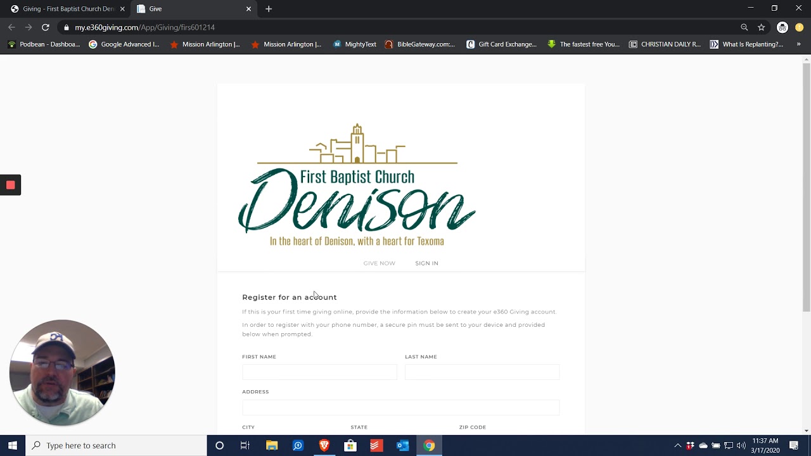Open the Google Advanced bookmark
Image resolution: width=811 pixels, height=456 pixels.
click(x=124, y=44)
